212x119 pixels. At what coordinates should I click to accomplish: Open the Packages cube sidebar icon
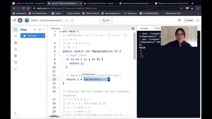[16, 43]
